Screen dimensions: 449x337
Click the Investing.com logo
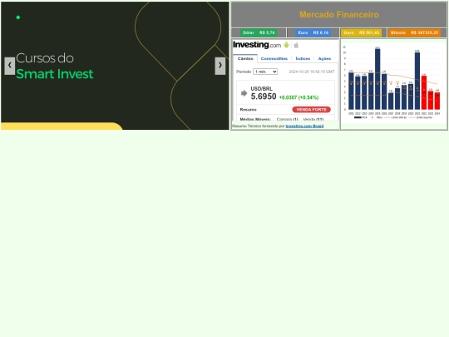coord(257,45)
